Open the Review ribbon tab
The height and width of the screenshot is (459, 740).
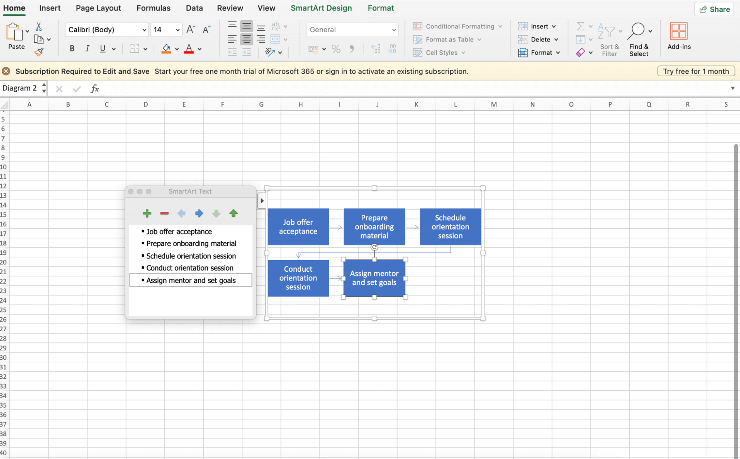(x=230, y=8)
